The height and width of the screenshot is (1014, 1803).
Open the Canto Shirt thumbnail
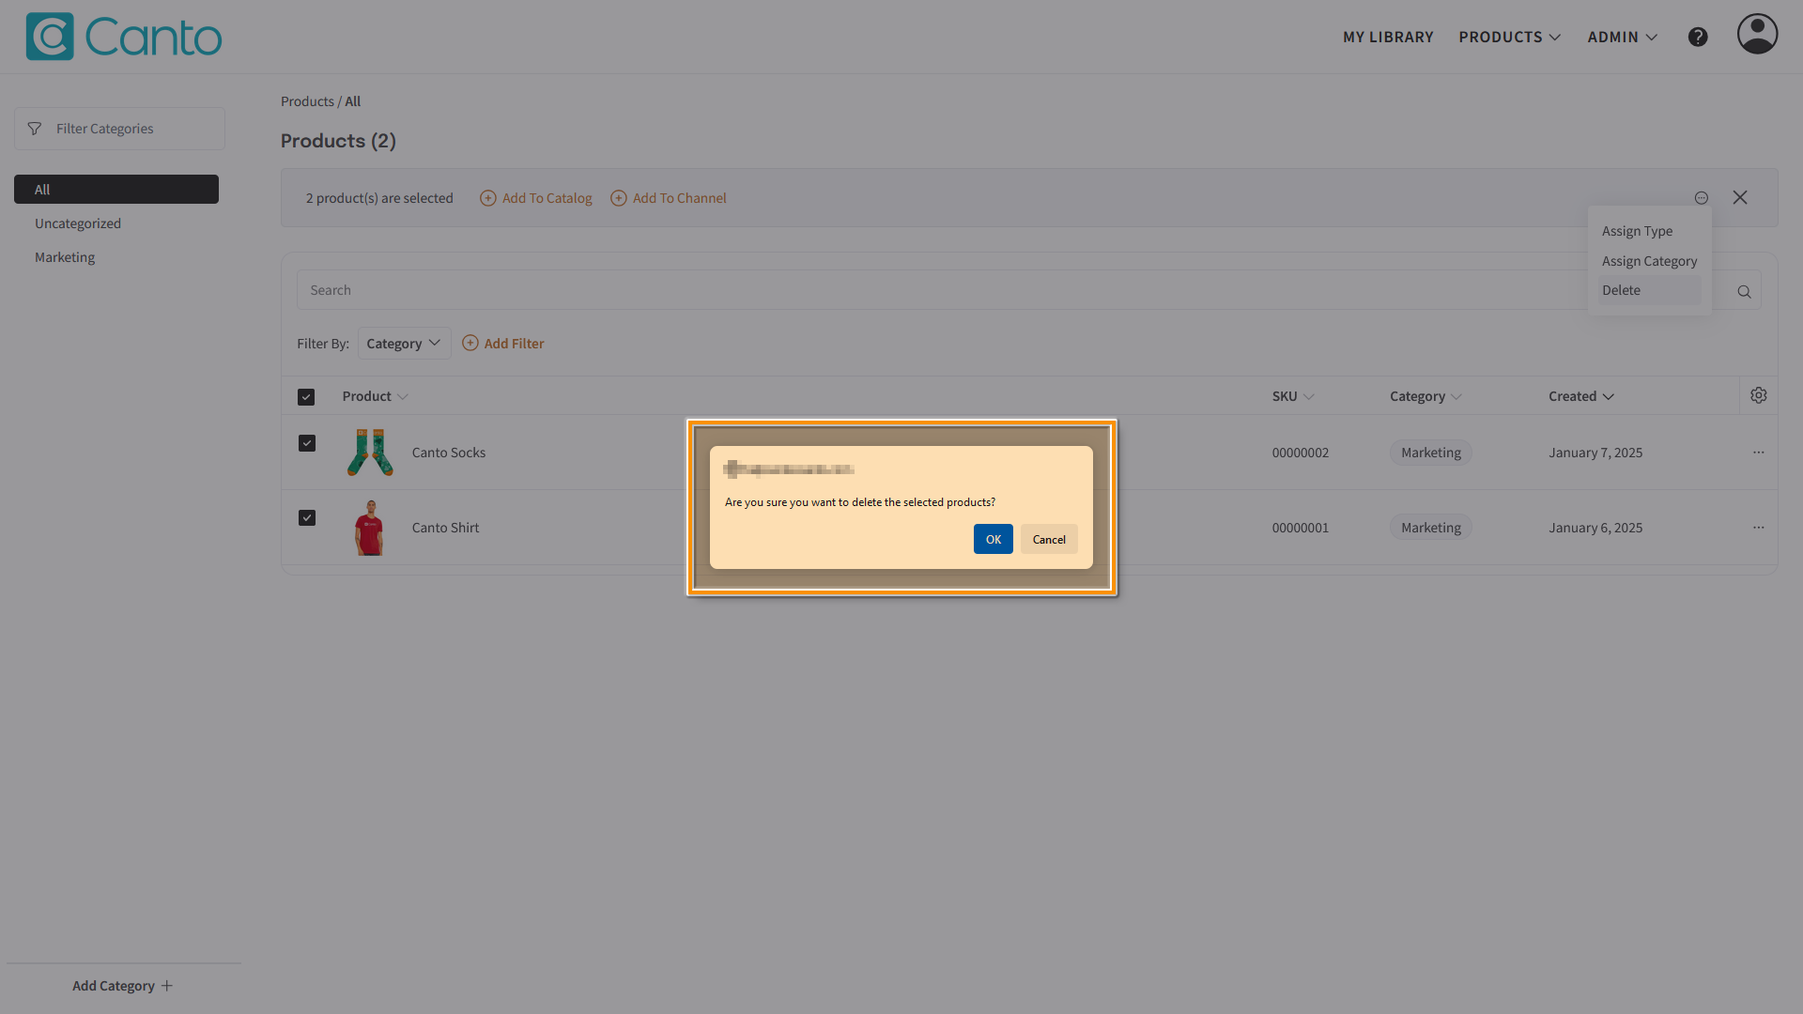370,528
